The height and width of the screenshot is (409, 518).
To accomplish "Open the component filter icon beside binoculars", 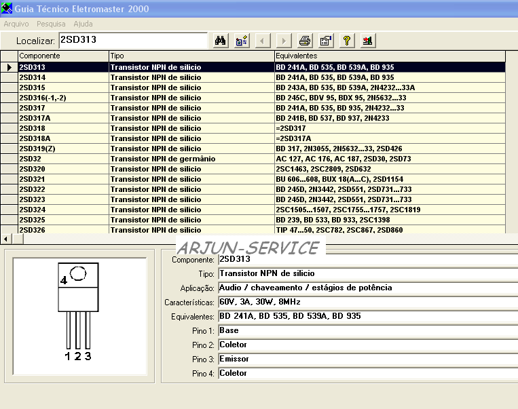I will (x=242, y=41).
